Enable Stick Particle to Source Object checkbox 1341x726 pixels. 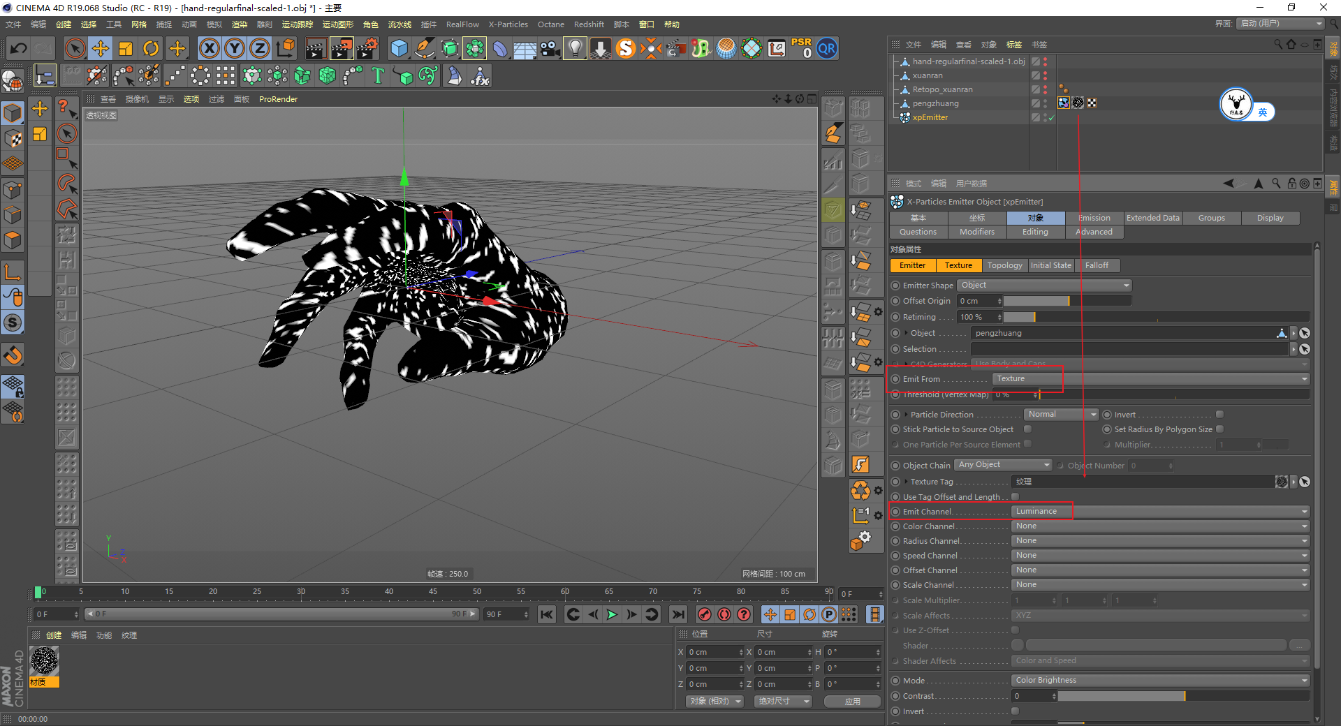(1027, 429)
